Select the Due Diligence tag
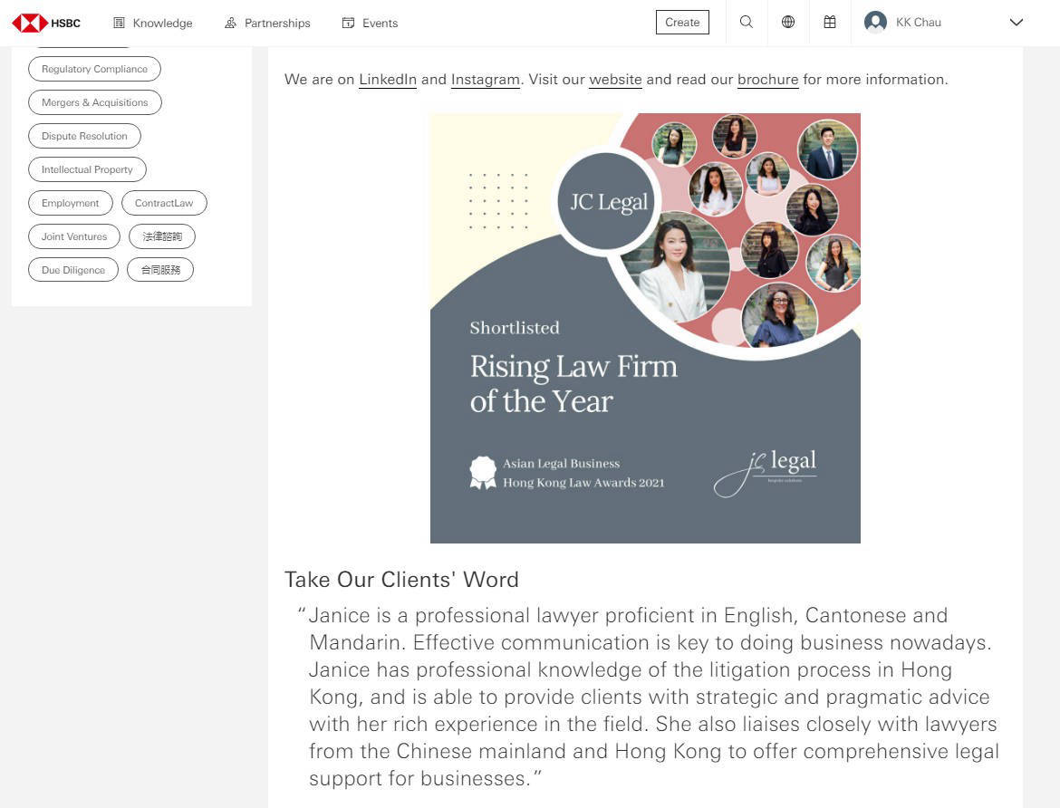Screen dimensions: 1060x808 pyautogui.click(x=73, y=270)
